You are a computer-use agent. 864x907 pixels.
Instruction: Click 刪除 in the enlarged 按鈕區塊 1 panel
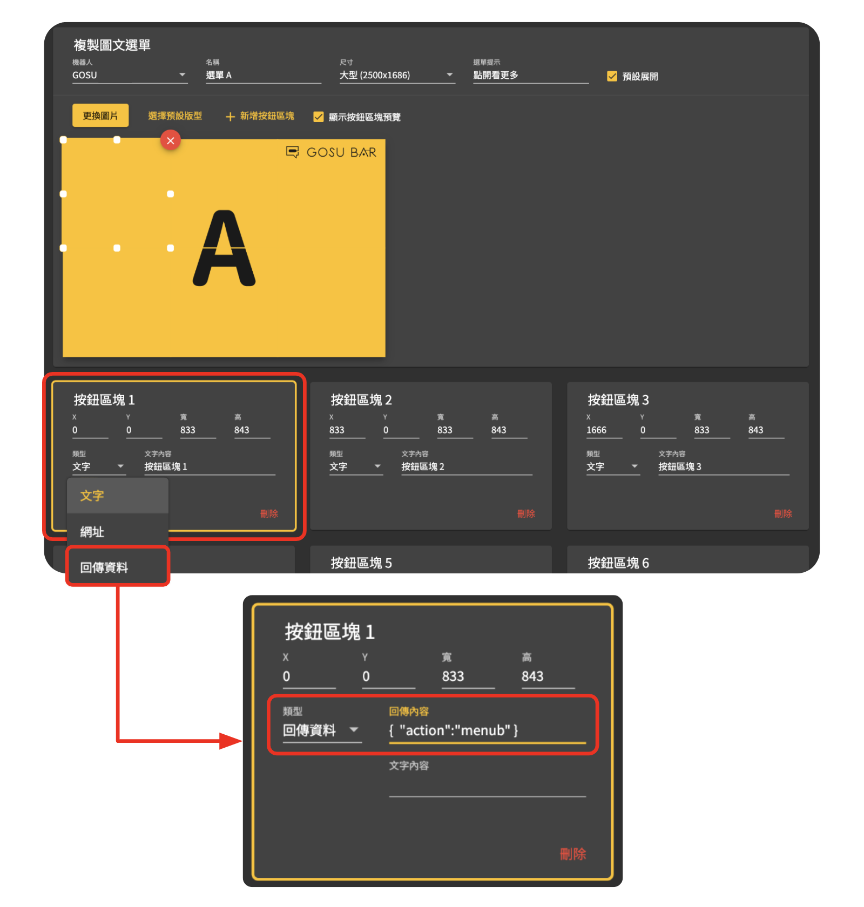point(573,854)
